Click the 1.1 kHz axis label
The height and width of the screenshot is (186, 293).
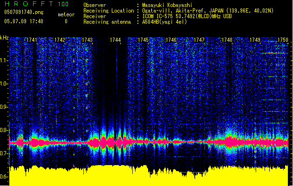tap(4, 61)
